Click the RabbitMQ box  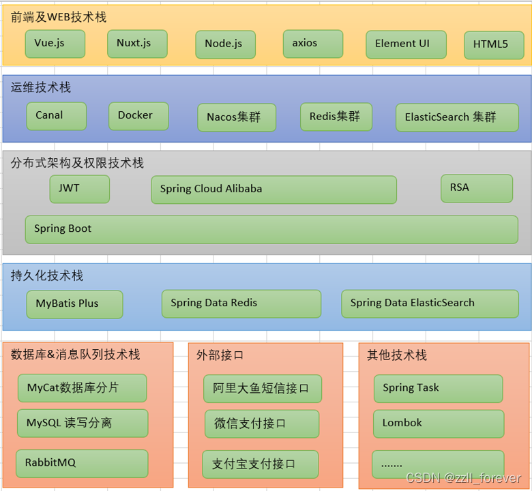point(82,464)
